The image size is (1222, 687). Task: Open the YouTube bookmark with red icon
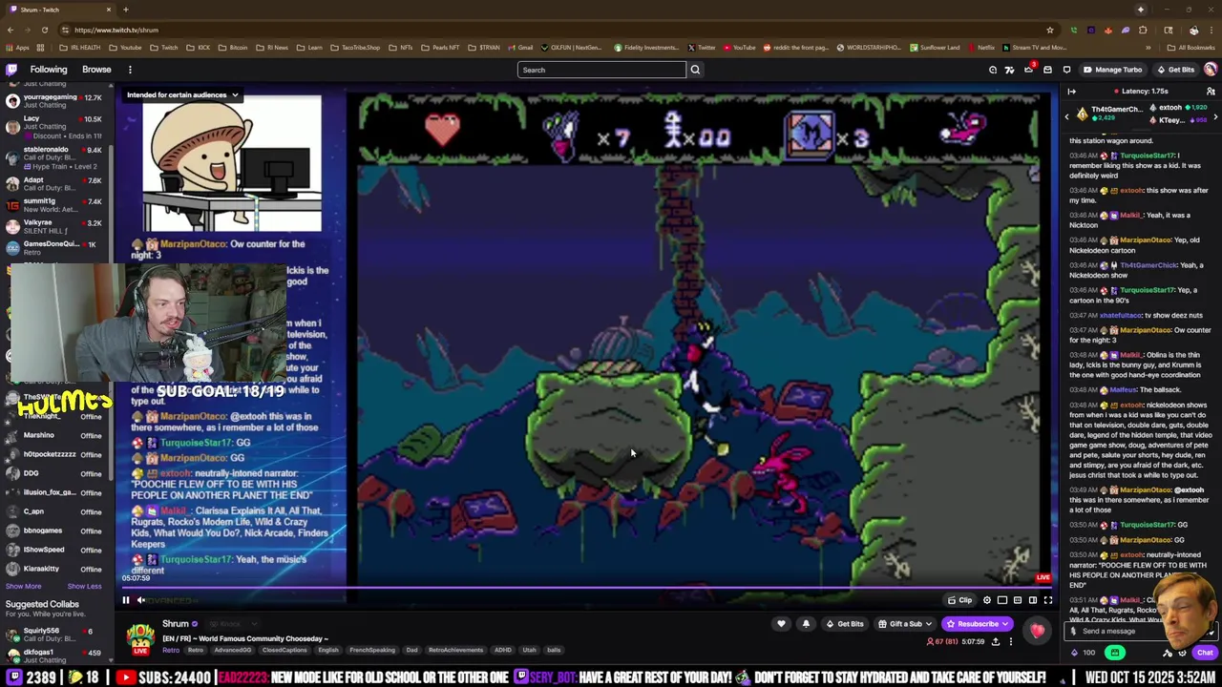pos(739,47)
